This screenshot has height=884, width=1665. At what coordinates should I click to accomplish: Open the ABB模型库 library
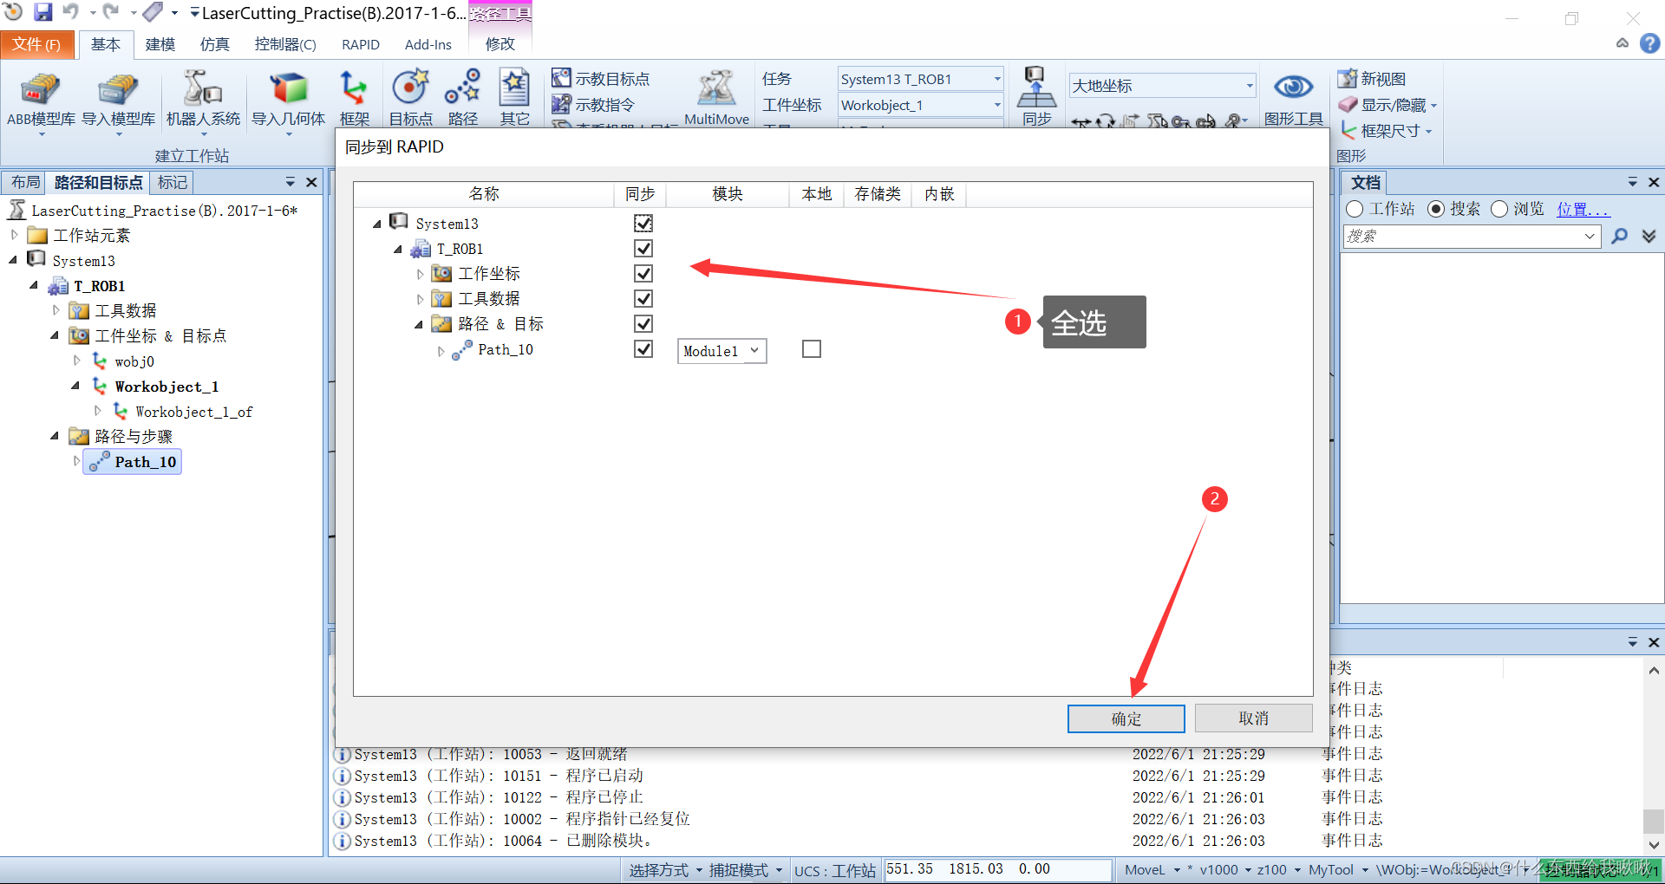pos(41,101)
